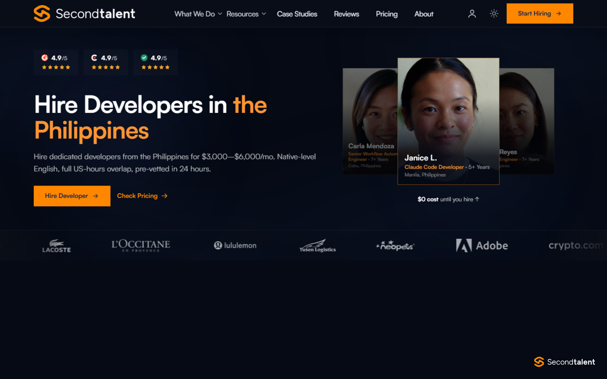Follow the Check Pricing link
This screenshot has height=379, width=607.
coord(142,196)
